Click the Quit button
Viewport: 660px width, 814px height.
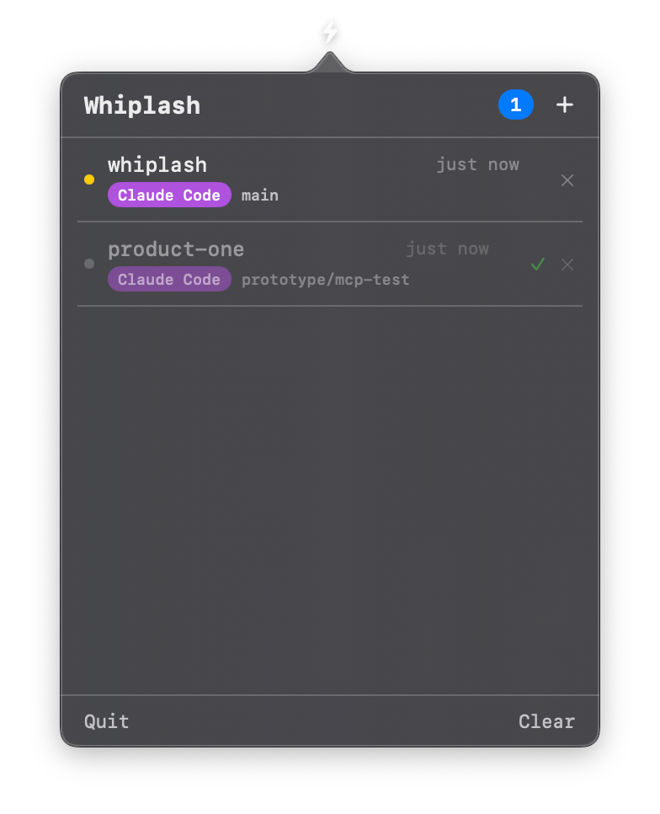coord(107,721)
